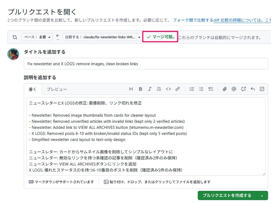Screen dimensions: 271x203
Task: Open slash commands icon in toolbar
Action: [x=262, y=89]
